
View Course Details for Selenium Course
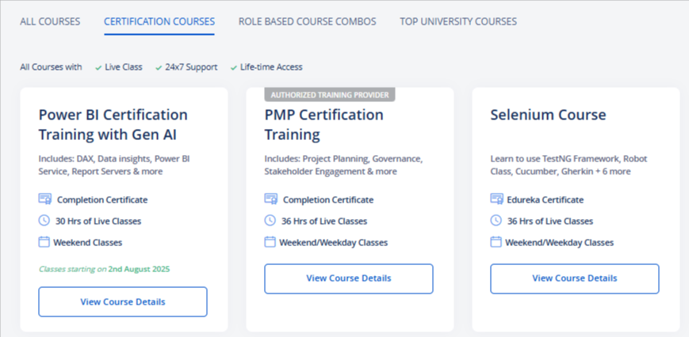575,278
